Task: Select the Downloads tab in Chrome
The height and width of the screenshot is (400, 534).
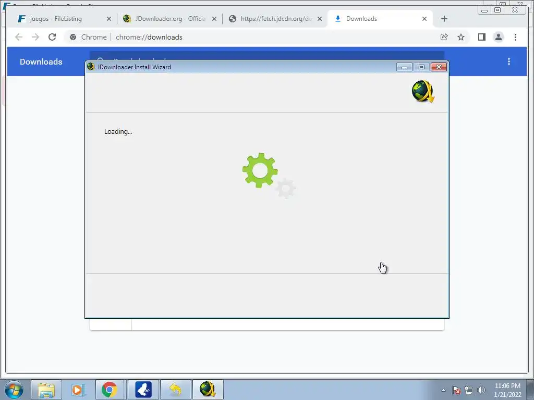Action: pos(380,19)
